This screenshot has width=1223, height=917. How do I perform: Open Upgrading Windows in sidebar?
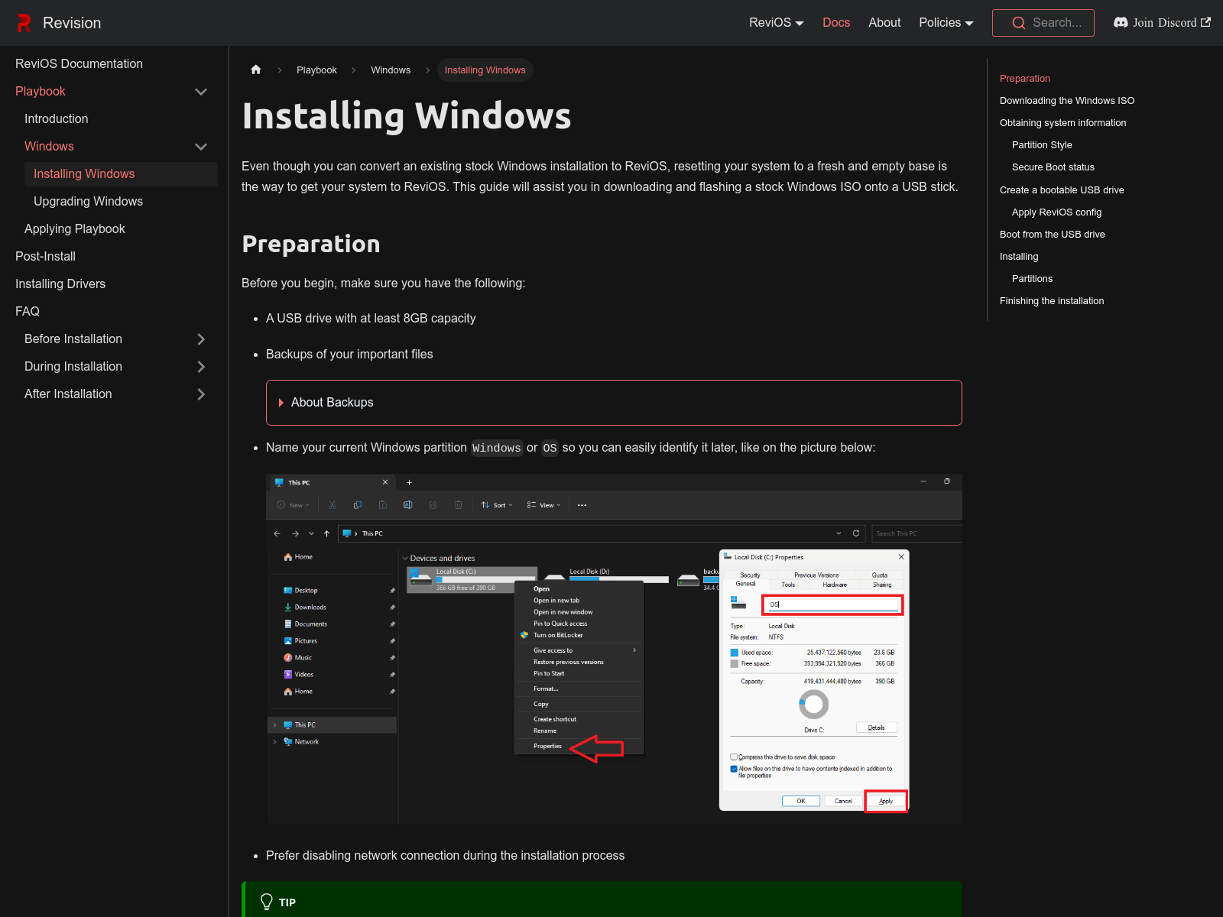click(121, 202)
